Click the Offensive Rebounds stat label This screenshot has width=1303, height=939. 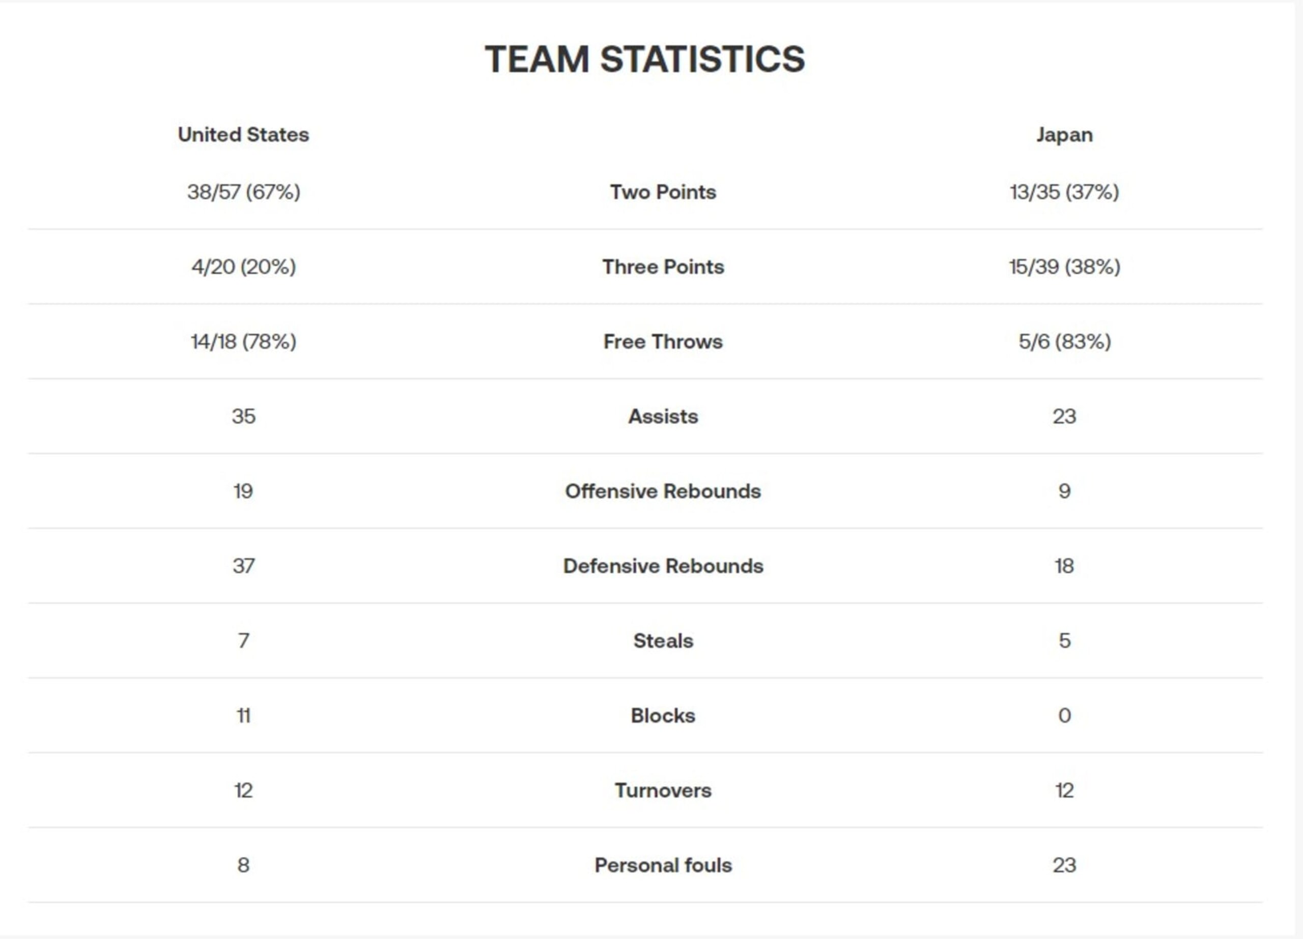click(663, 491)
